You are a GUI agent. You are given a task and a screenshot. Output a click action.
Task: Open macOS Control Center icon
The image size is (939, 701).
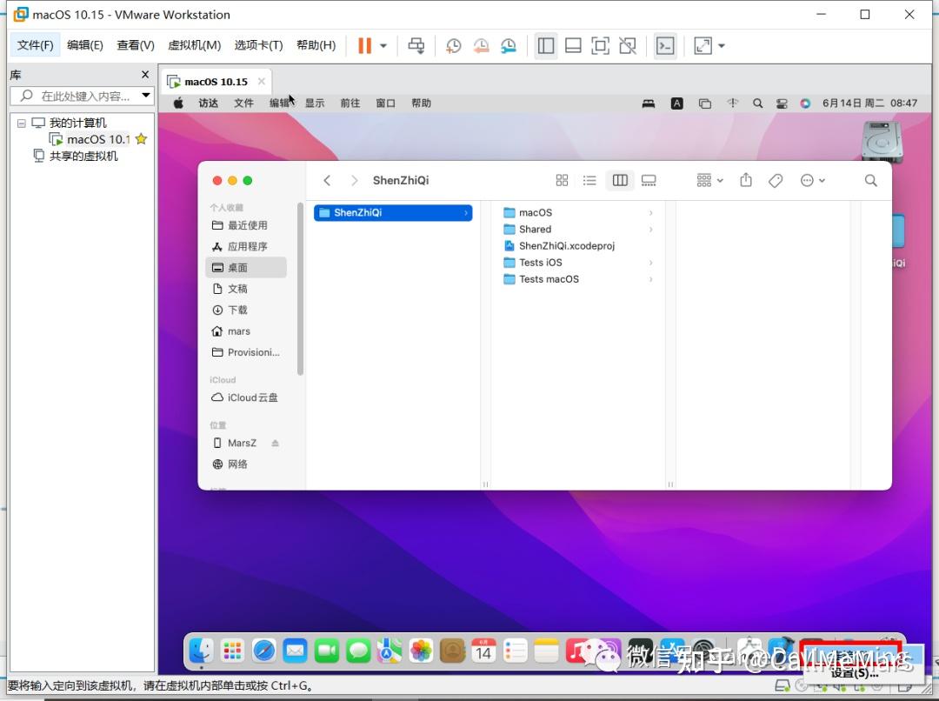(x=782, y=103)
